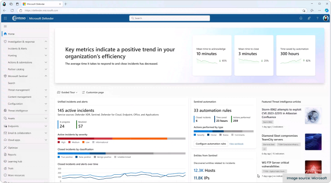Click the Learning hub icon
The image size is (331, 183).
coord(5,161)
